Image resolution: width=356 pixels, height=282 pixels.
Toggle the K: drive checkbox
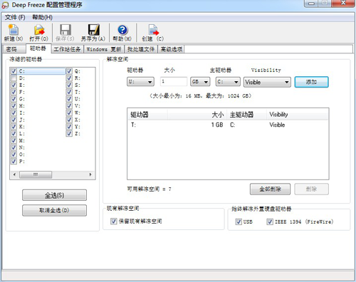[14, 127]
